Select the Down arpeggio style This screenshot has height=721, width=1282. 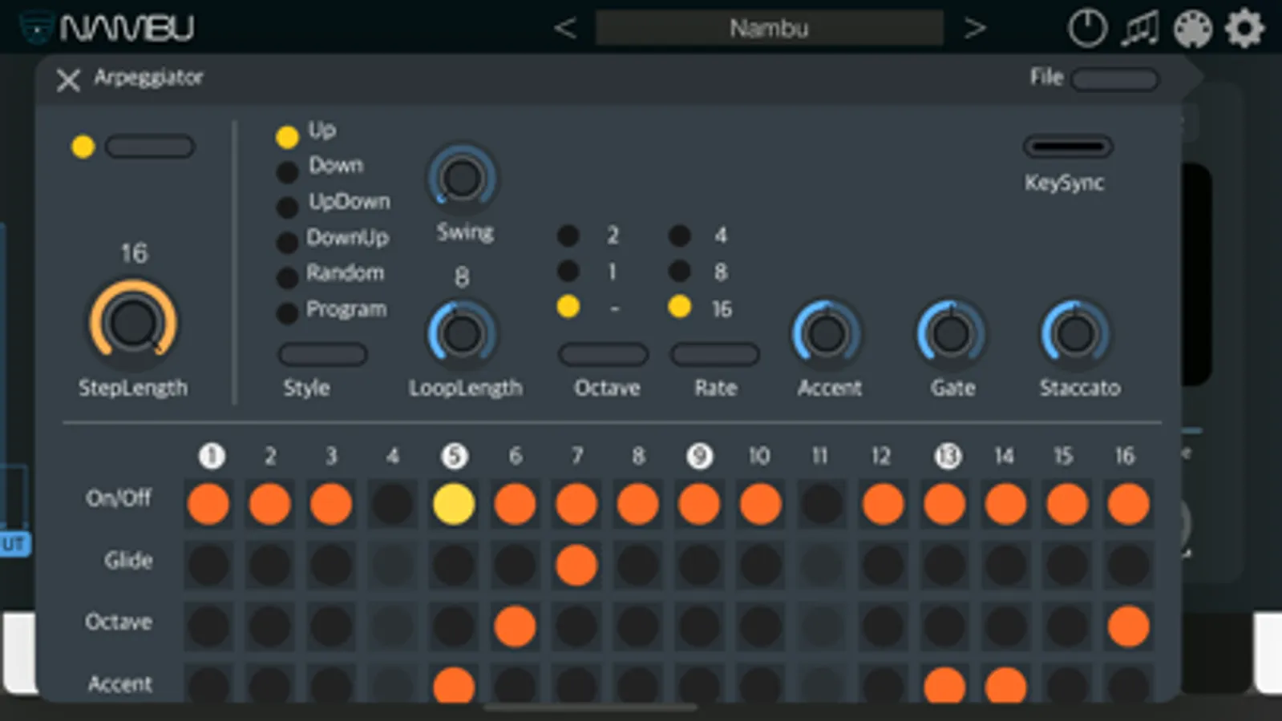pyautogui.click(x=287, y=171)
